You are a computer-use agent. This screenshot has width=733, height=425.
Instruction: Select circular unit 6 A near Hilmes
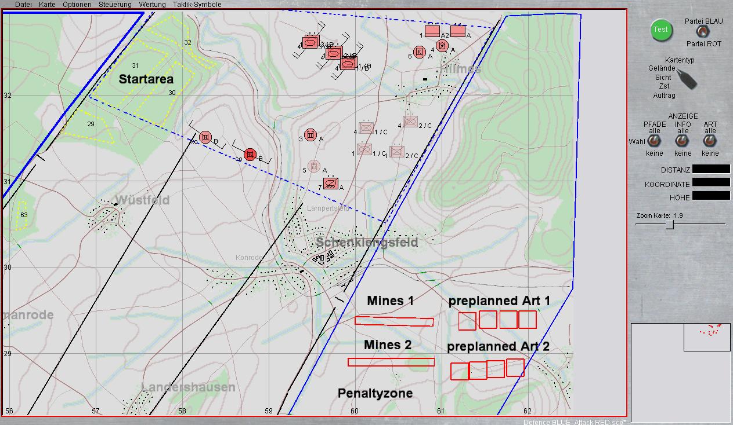[x=418, y=53]
